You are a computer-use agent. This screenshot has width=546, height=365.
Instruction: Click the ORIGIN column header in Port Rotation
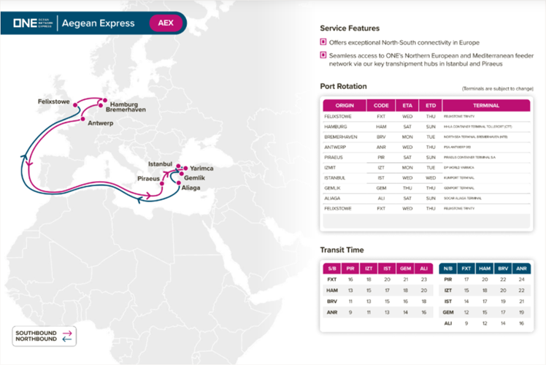(345, 105)
